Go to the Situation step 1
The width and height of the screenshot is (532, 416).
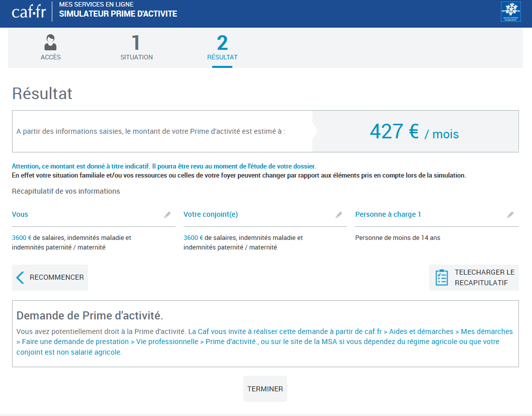point(136,47)
